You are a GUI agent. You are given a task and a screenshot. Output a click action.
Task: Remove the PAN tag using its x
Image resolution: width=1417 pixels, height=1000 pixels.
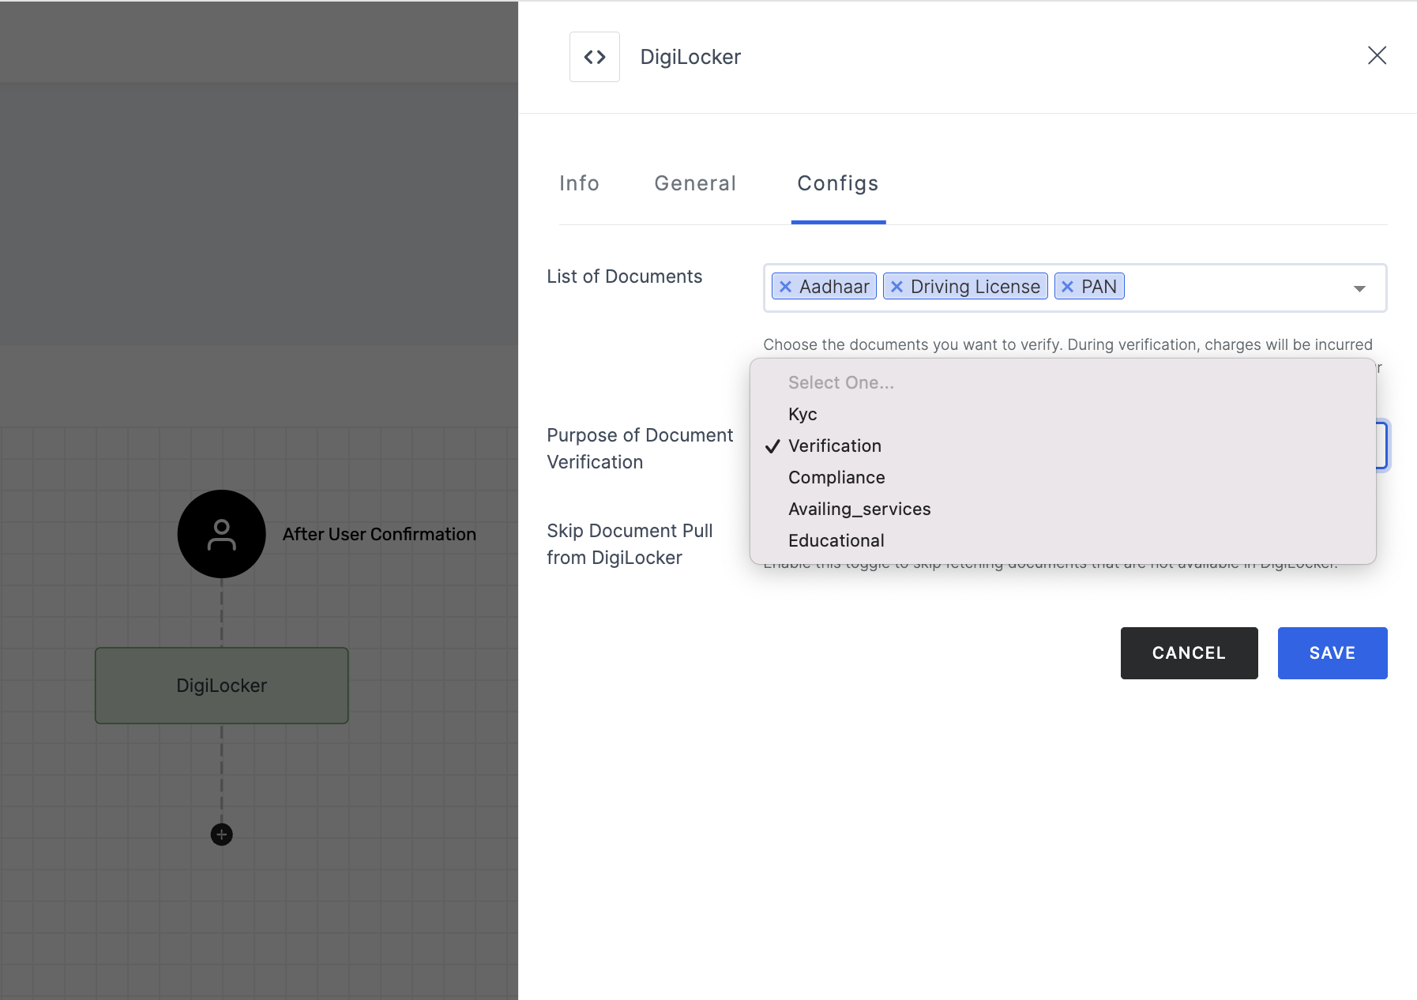(x=1067, y=287)
